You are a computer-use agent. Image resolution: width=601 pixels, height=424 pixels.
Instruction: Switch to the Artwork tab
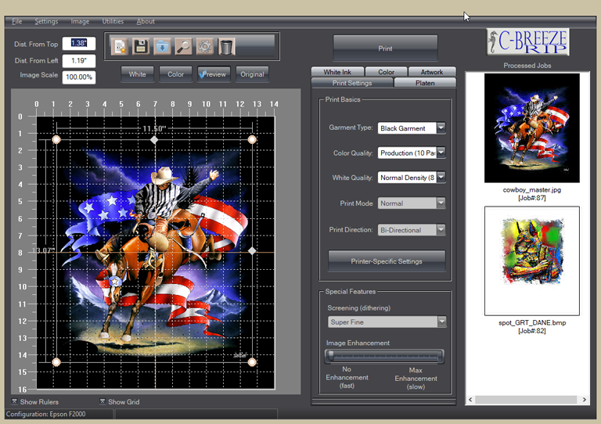pyautogui.click(x=432, y=72)
